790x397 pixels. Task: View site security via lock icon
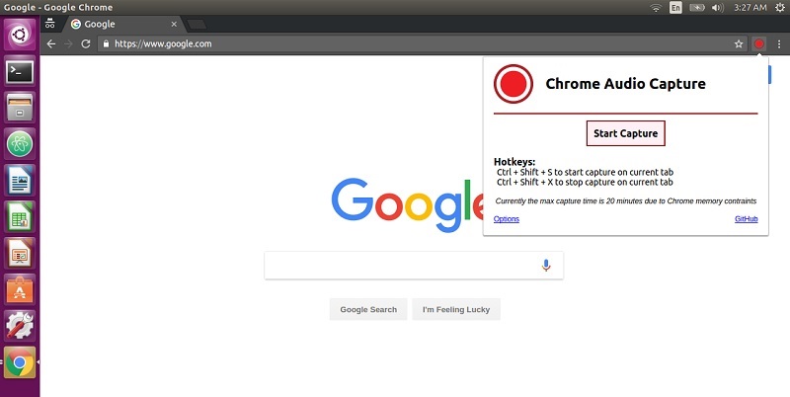106,43
